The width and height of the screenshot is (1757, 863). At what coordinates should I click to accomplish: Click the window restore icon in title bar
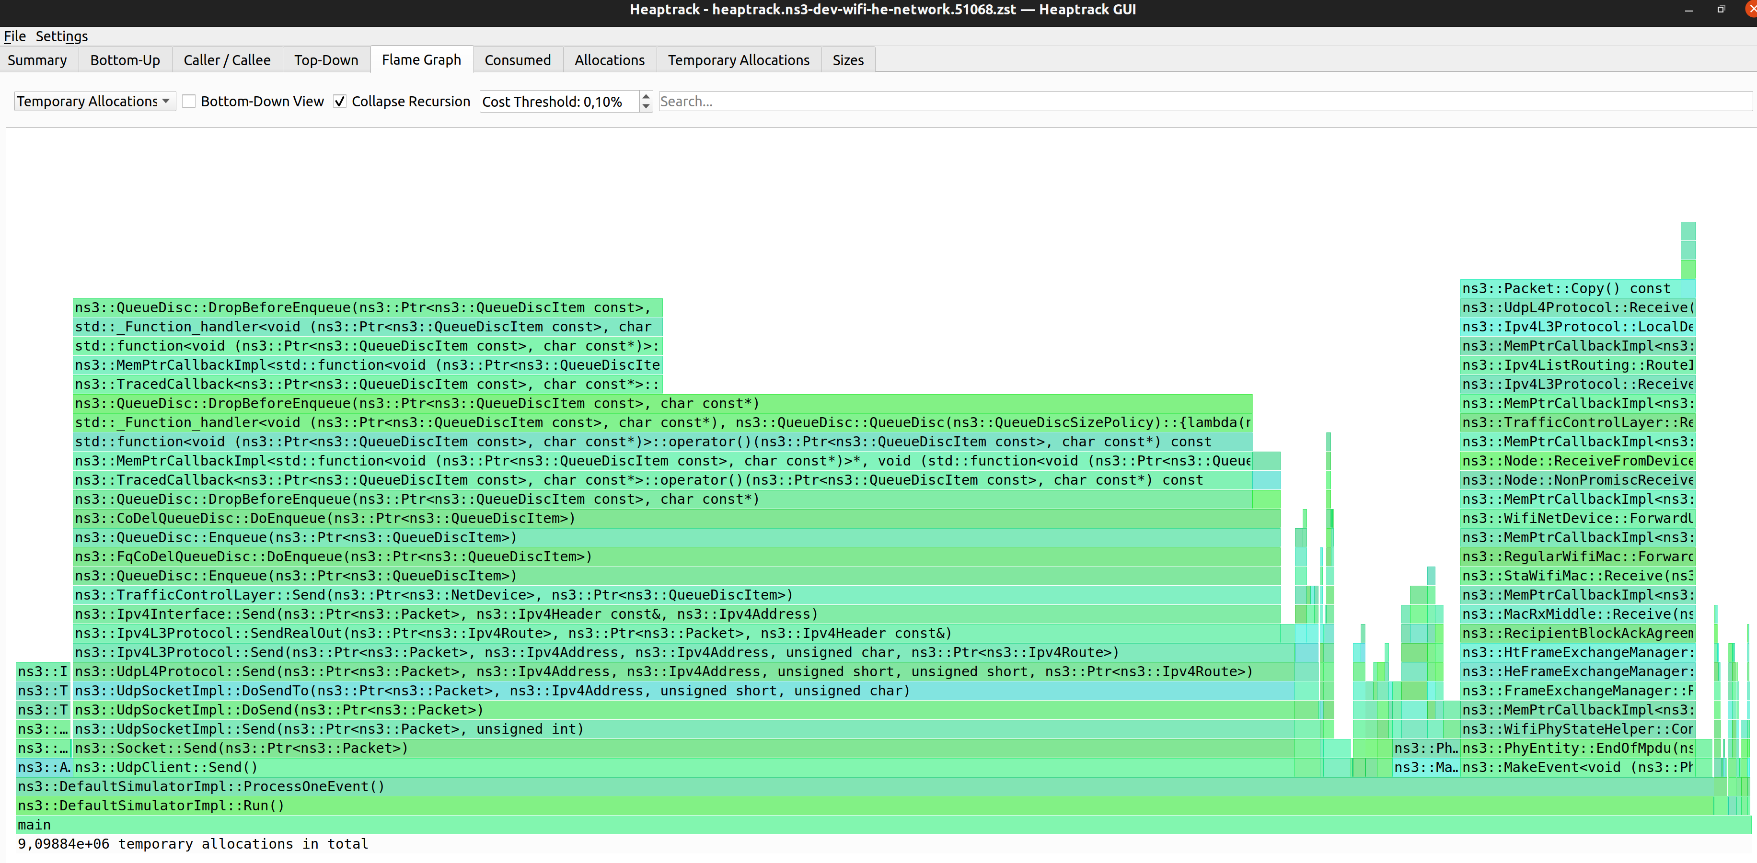pyautogui.click(x=1721, y=10)
